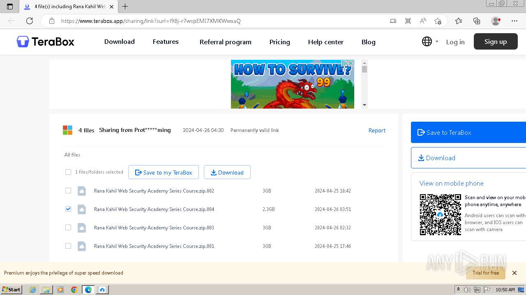
Task: Open the Download menu item
Action: coord(120,42)
